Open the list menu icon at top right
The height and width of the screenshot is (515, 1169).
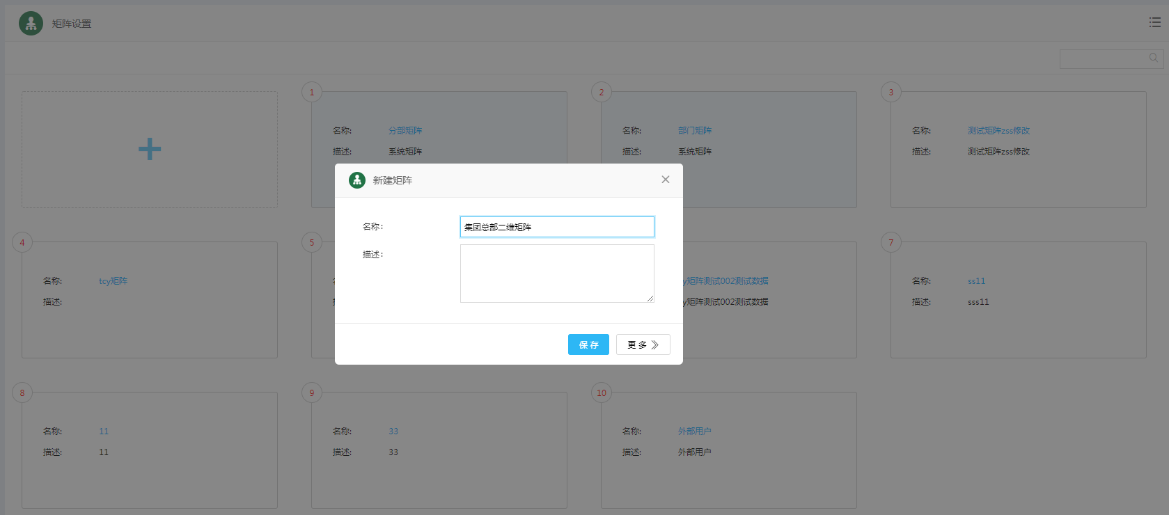coord(1154,23)
